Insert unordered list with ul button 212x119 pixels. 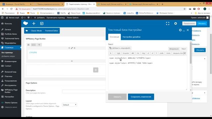(148, 53)
